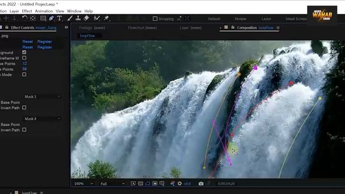Open the Animation menu
The image size is (345, 194).
click(x=44, y=11)
